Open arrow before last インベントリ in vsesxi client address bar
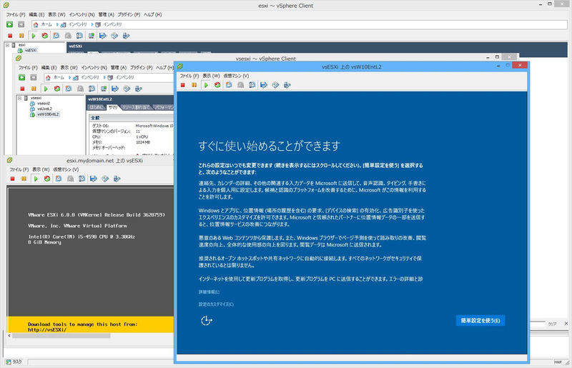This screenshot has height=368, width=572. point(104,77)
